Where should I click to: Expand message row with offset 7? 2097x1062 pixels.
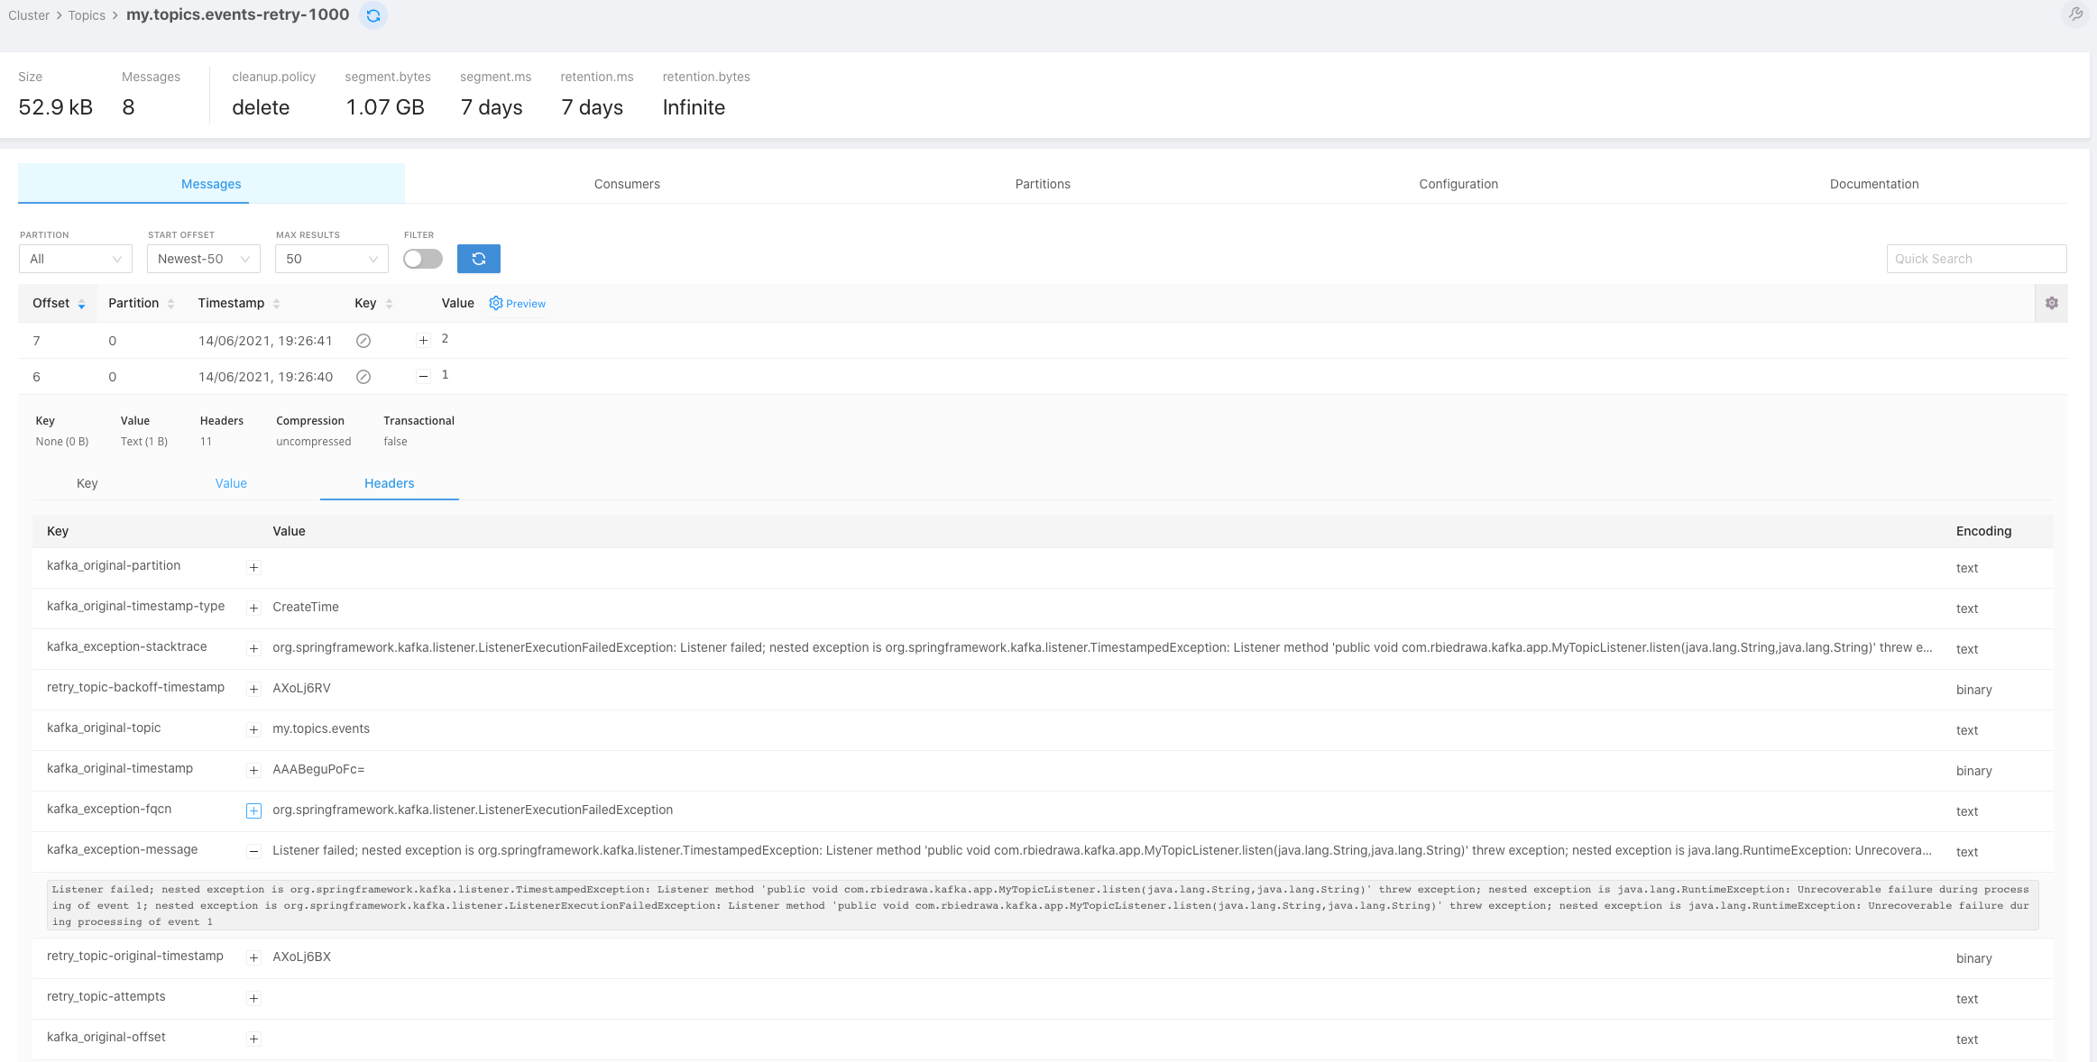point(423,341)
